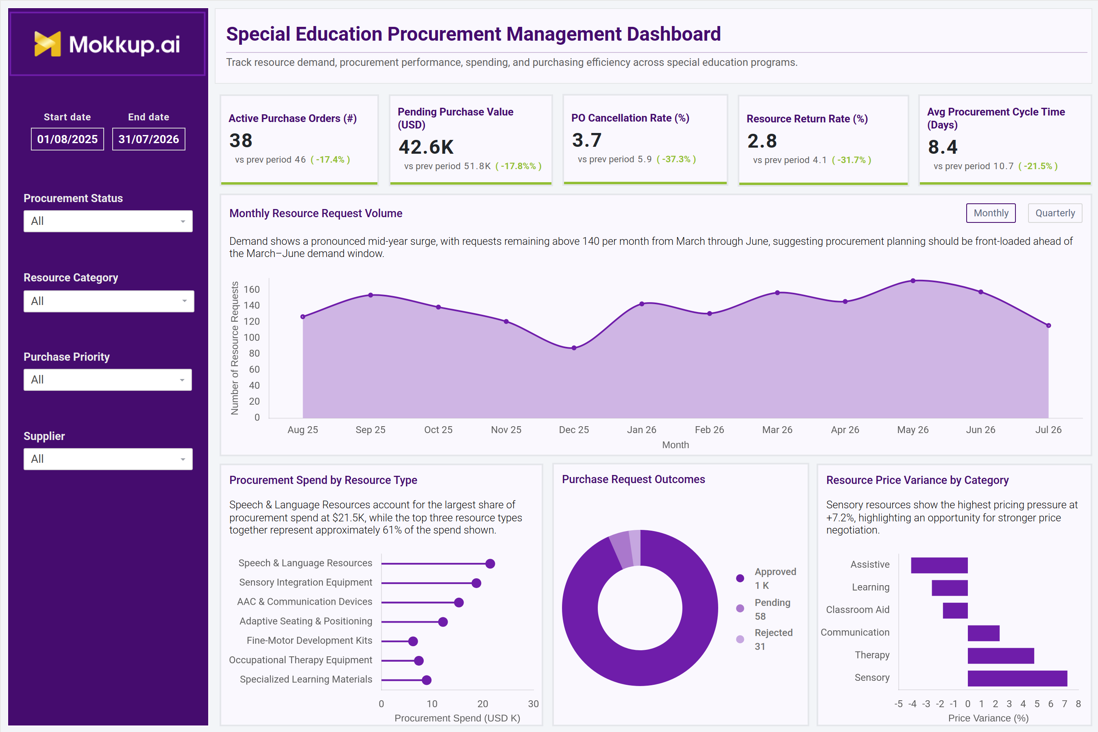Expand the Resource Category dropdown
Image resolution: width=1098 pixels, height=732 pixels.
click(109, 301)
